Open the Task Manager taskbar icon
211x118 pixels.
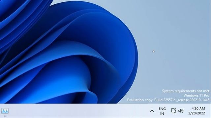(5, 111)
